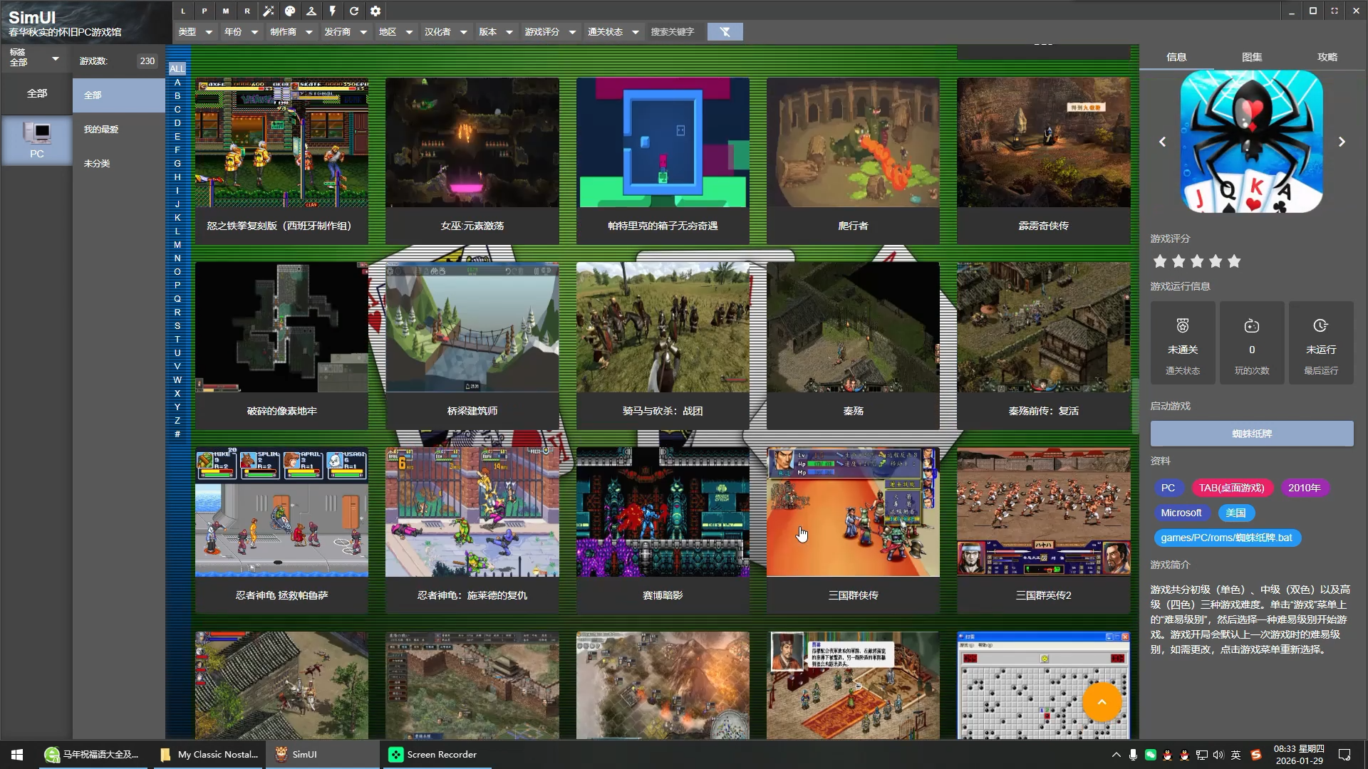
Task: Toggle the L layout button
Action: pyautogui.click(x=183, y=11)
